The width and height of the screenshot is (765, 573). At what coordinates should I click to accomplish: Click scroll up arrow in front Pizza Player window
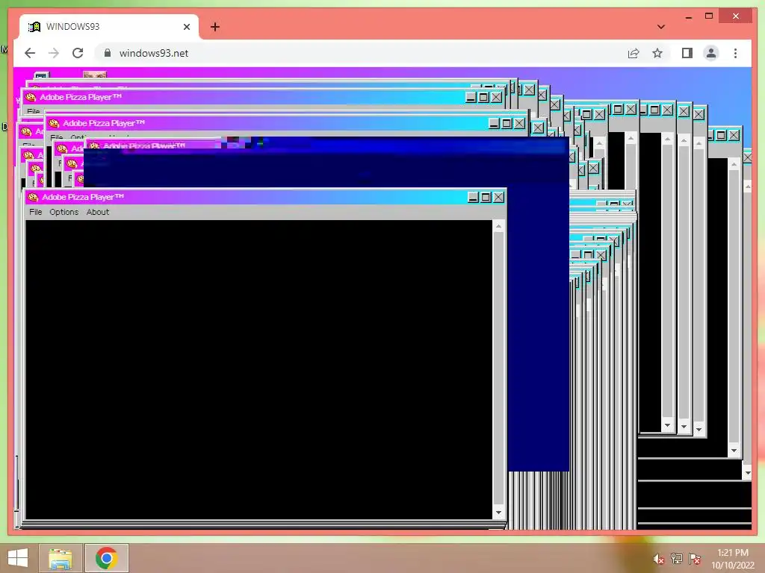[x=498, y=226]
